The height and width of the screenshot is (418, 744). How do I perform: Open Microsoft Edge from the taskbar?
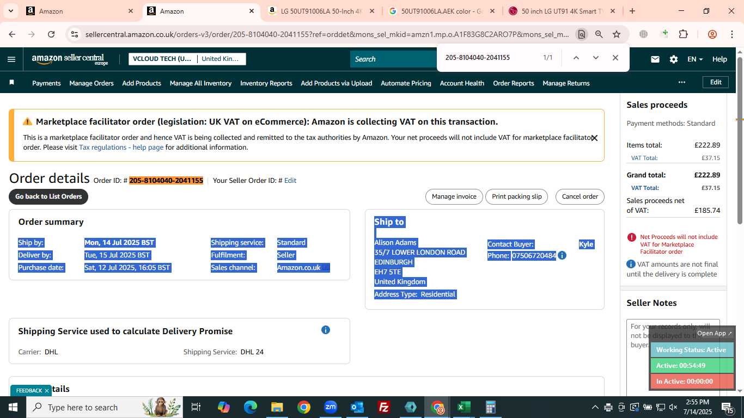251,407
